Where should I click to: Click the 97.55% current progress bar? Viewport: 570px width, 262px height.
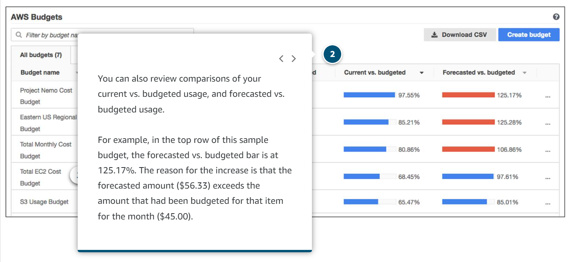(x=370, y=95)
